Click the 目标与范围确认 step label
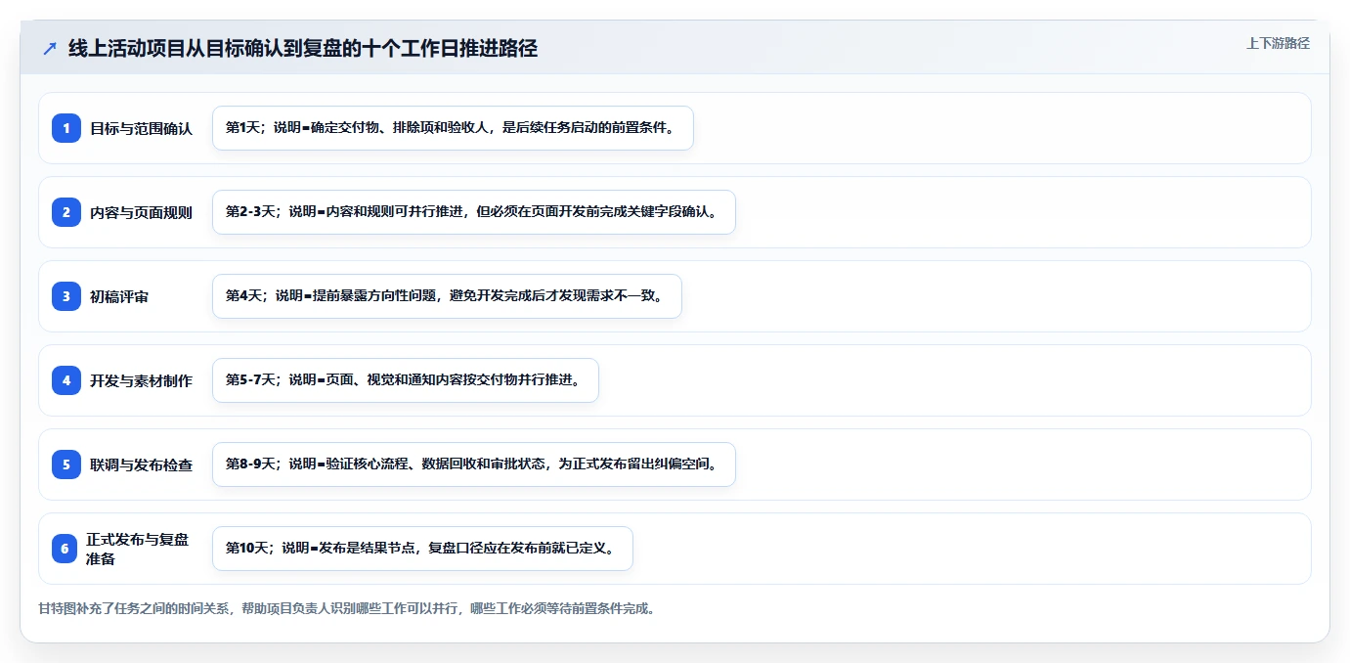1350x663 pixels. [141, 128]
